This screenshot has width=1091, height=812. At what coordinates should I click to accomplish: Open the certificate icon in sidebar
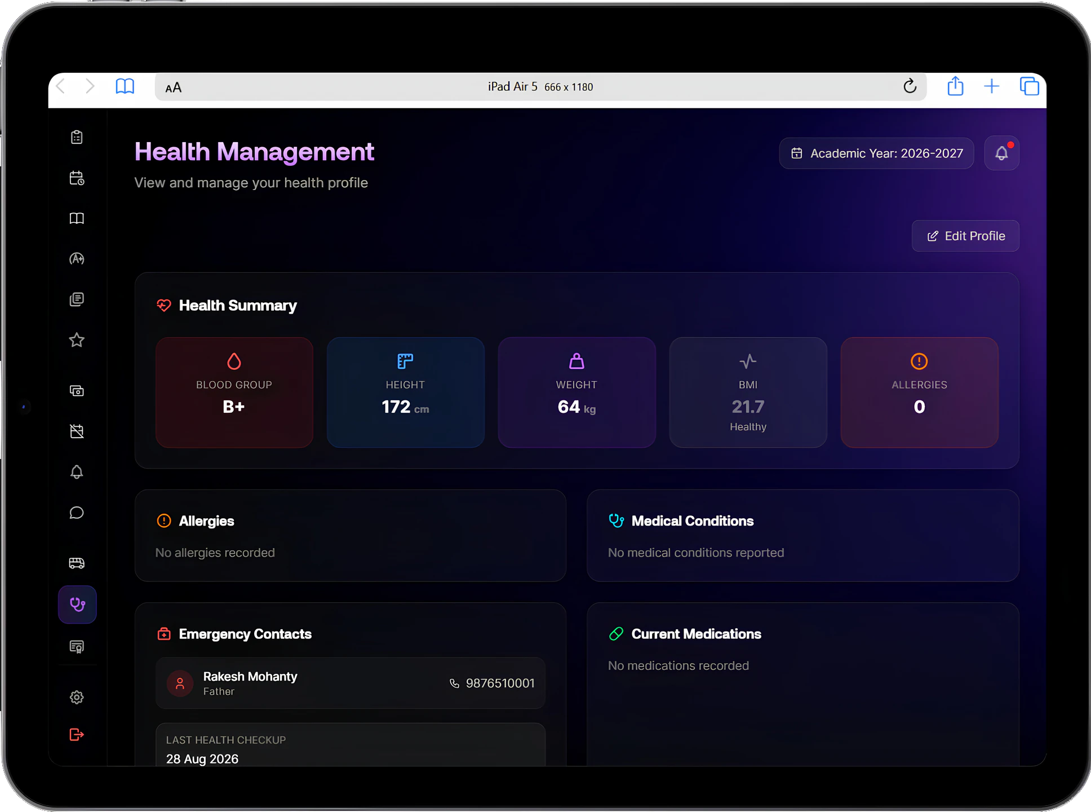click(77, 646)
